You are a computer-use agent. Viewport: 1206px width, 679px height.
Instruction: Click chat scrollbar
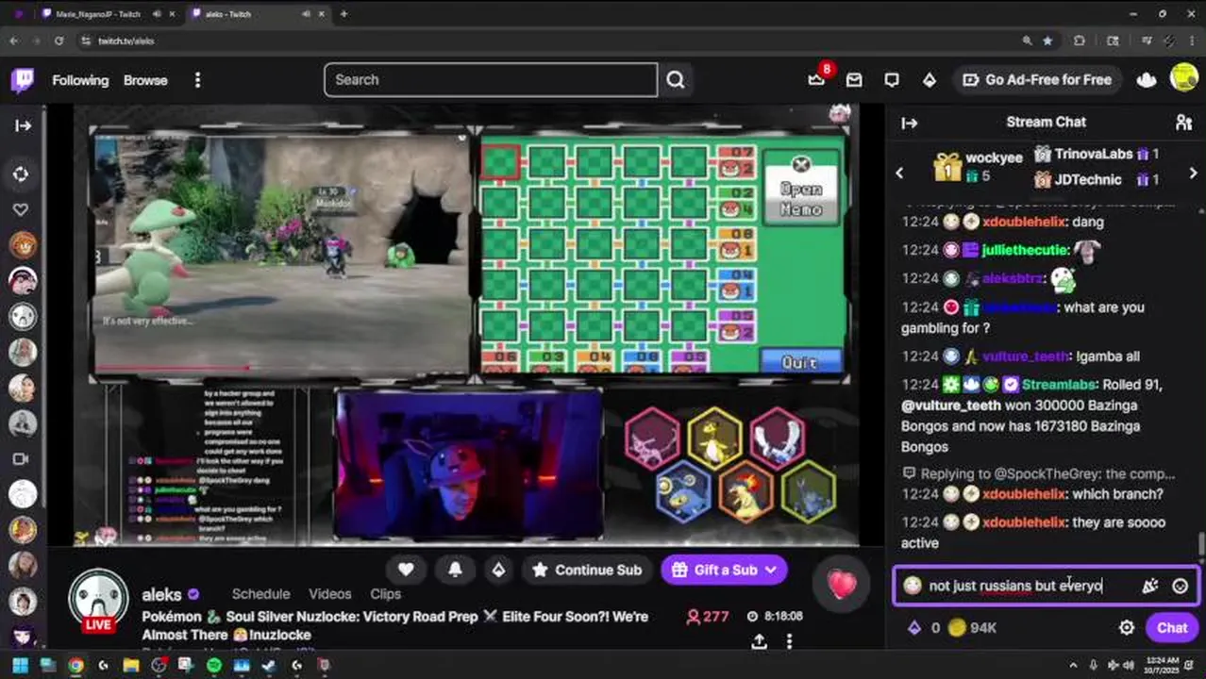click(1201, 545)
